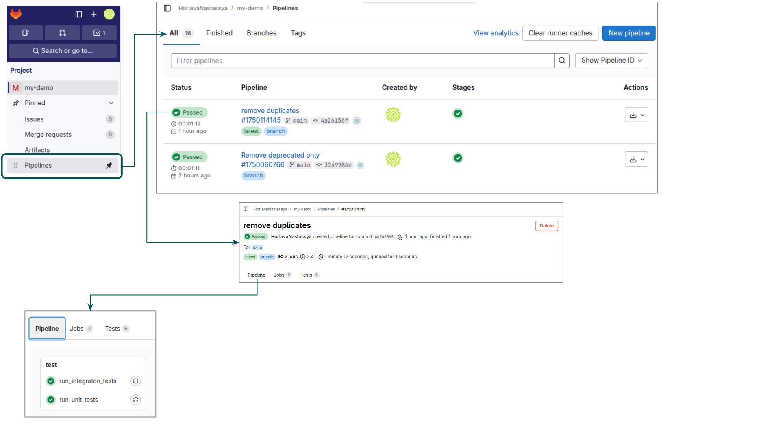Retry the run_integraton_tests job icon
The height and width of the screenshot is (437, 774).
tap(136, 381)
